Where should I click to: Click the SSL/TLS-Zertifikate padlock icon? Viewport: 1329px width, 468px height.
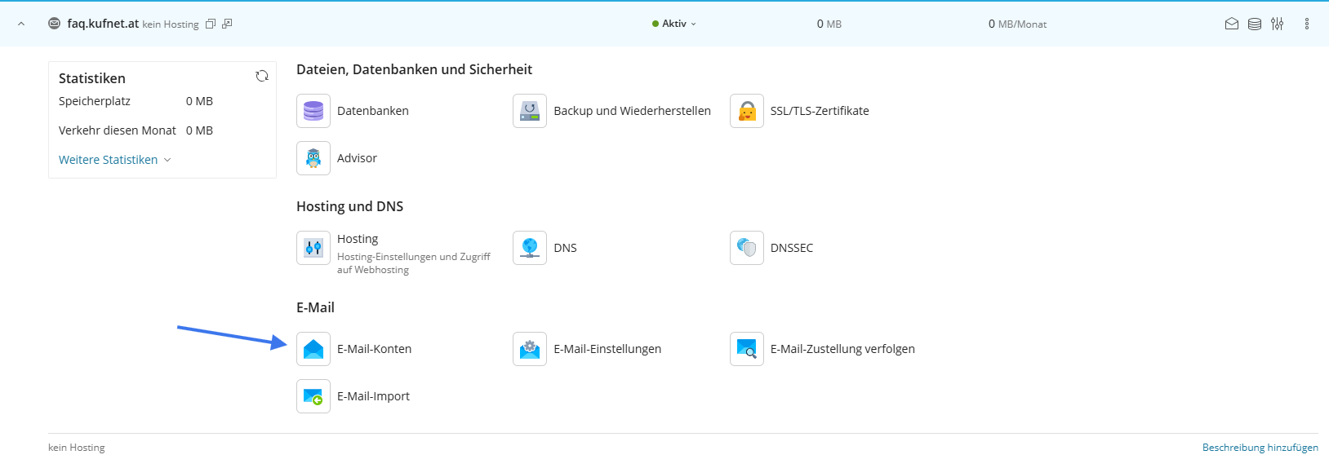(746, 111)
